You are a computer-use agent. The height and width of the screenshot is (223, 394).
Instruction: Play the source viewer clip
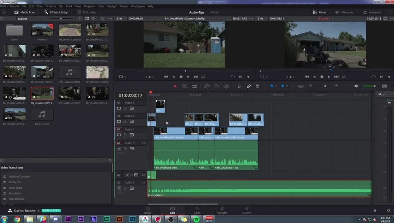tap(188, 77)
